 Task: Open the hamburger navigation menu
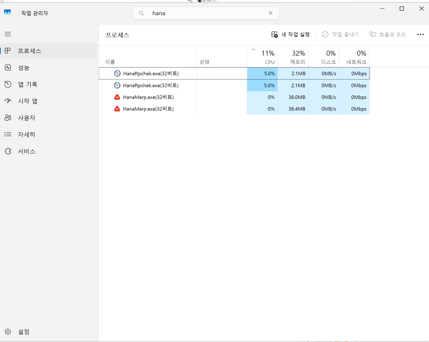(8, 34)
